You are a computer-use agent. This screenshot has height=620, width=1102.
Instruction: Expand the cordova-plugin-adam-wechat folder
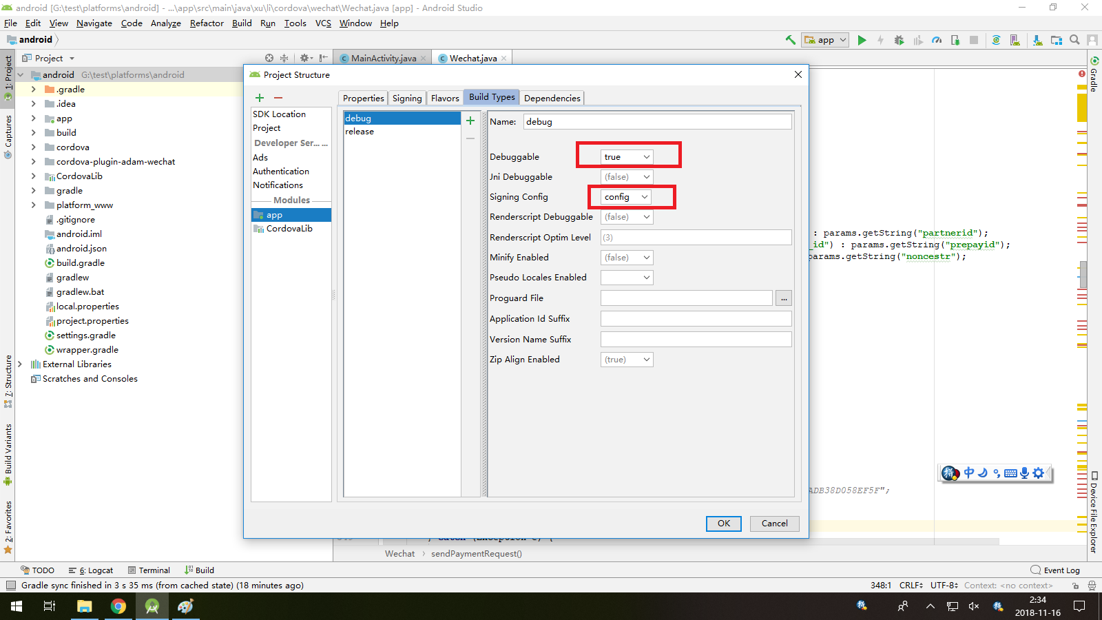pos(33,162)
